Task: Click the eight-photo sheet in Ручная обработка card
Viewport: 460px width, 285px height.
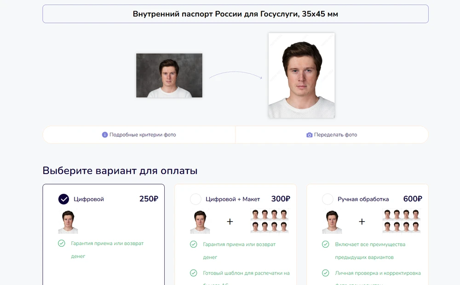Action: click(402, 221)
